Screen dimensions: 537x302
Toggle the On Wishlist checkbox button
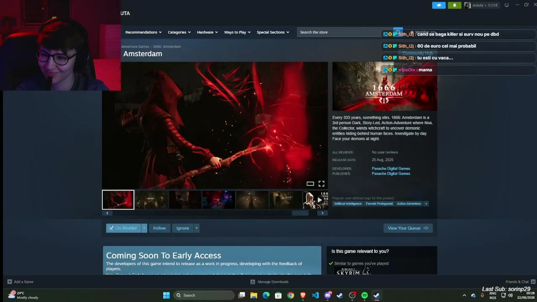(x=123, y=228)
